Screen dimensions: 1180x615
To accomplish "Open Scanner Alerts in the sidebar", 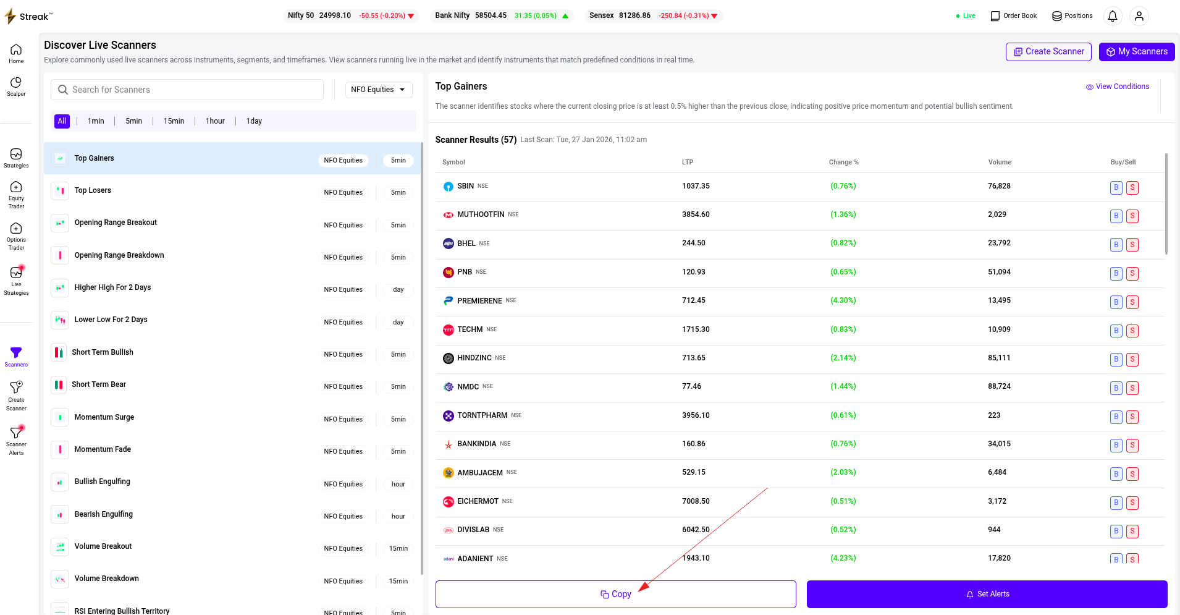I will click(16, 440).
